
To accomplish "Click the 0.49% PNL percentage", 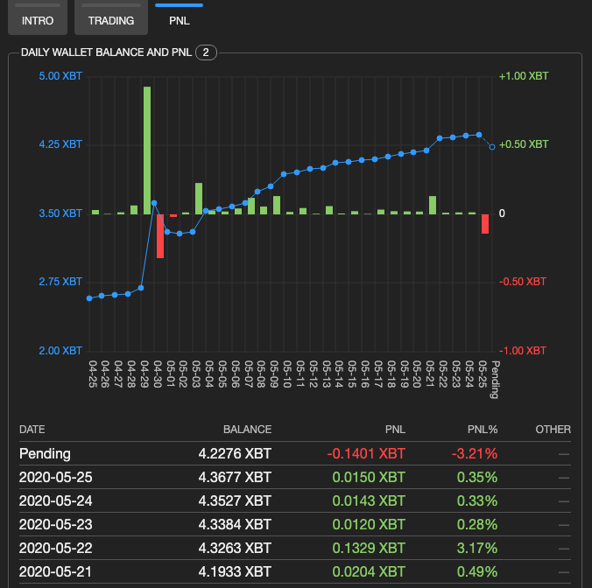I will coord(477,571).
